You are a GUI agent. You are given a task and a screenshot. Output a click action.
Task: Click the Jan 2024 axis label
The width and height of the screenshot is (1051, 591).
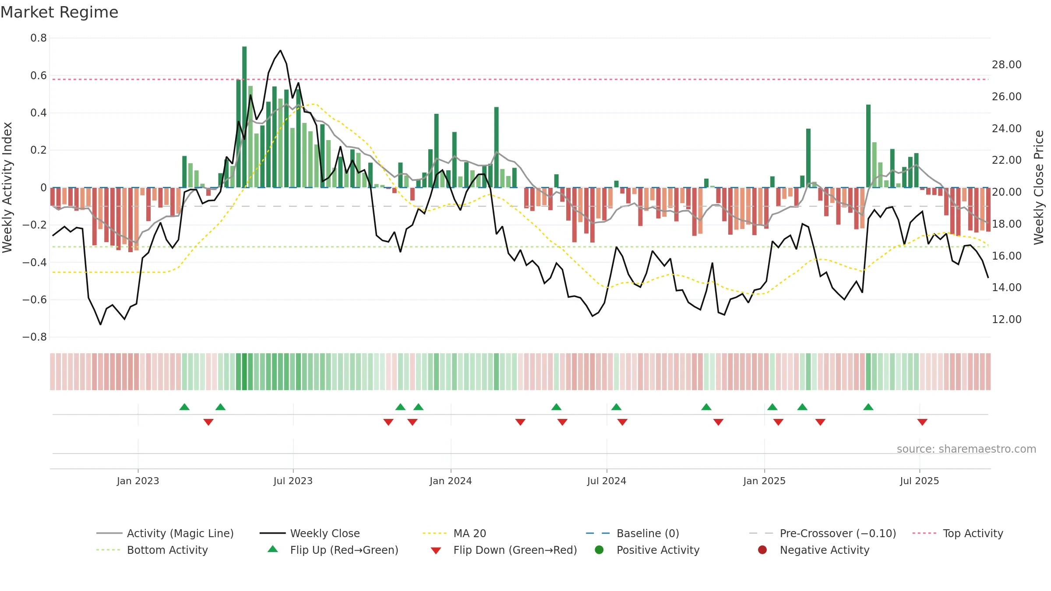coord(451,481)
